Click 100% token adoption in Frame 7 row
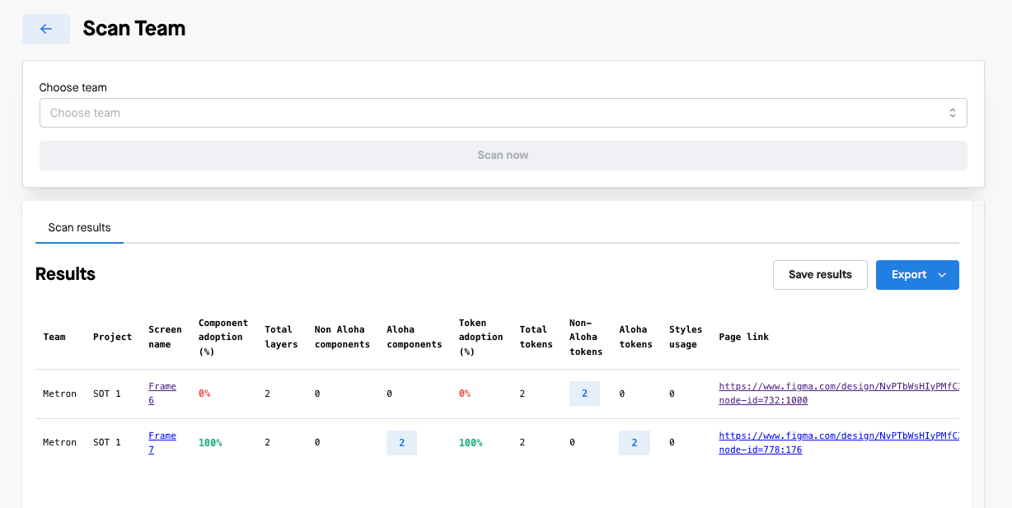Viewport: 1012px width, 508px height. coord(471,442)
